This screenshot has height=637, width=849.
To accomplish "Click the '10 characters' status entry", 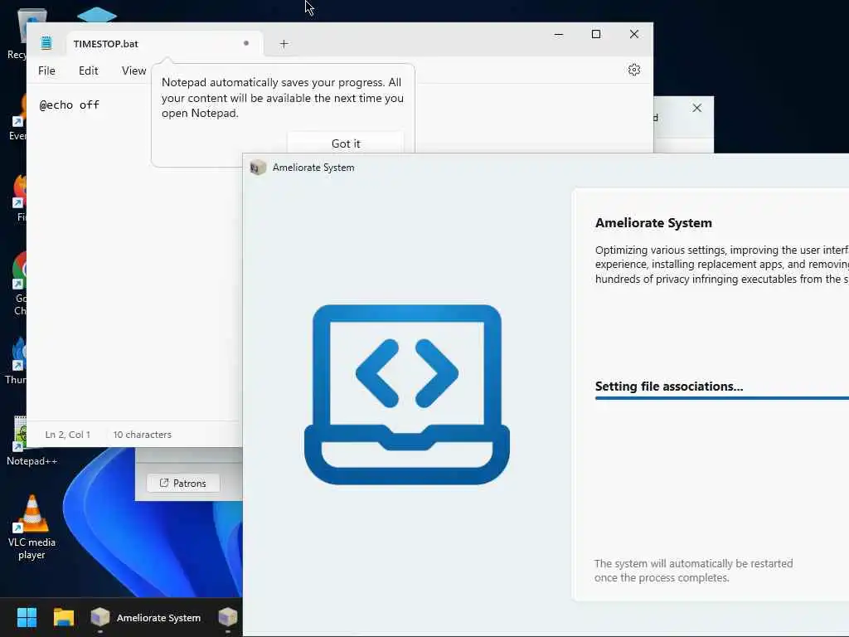I will tap(143, 435).
